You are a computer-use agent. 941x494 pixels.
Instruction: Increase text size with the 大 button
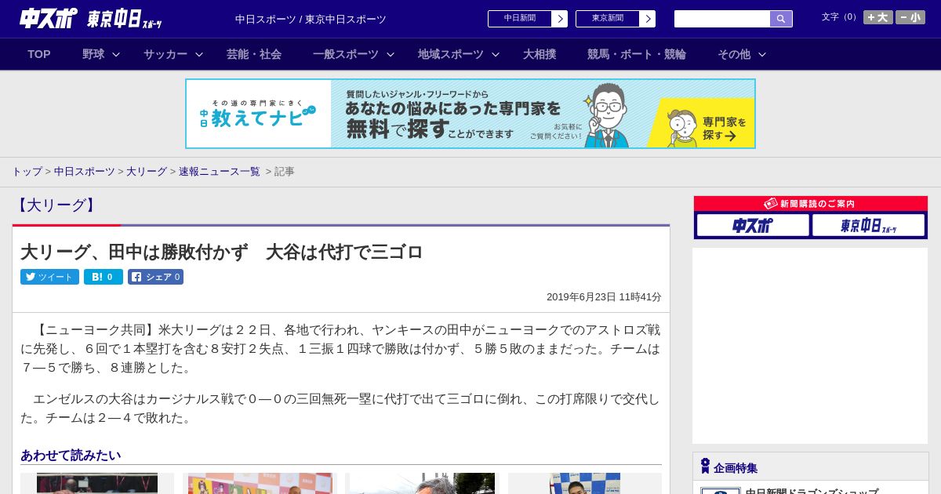pyautogui.click(x=878, y=17)
